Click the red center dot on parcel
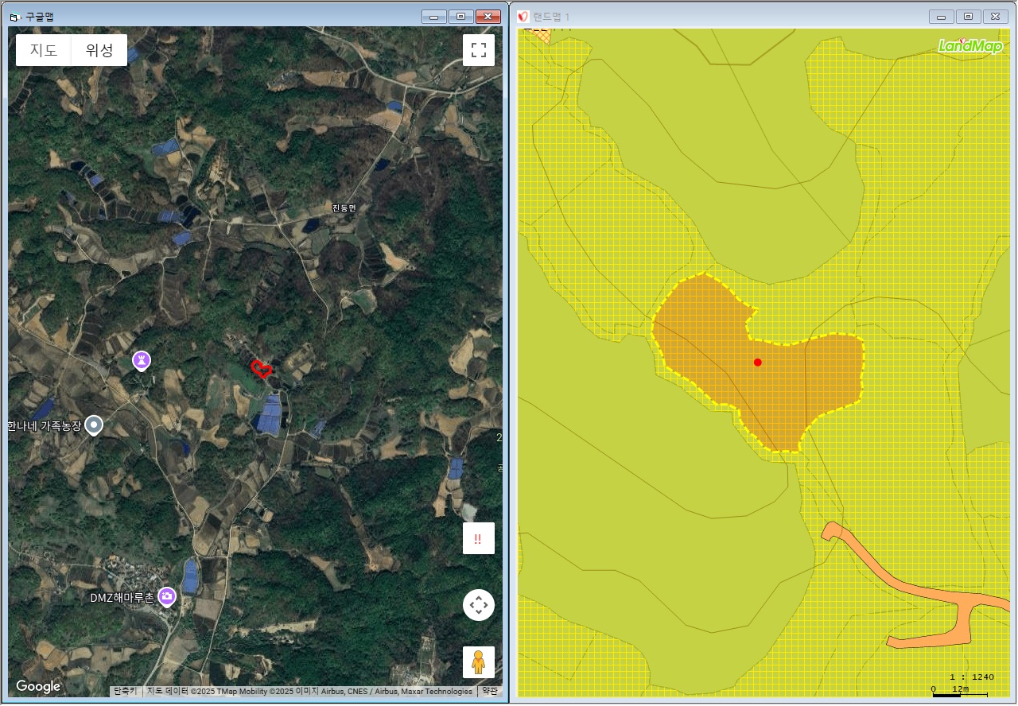 pos(757,363)
